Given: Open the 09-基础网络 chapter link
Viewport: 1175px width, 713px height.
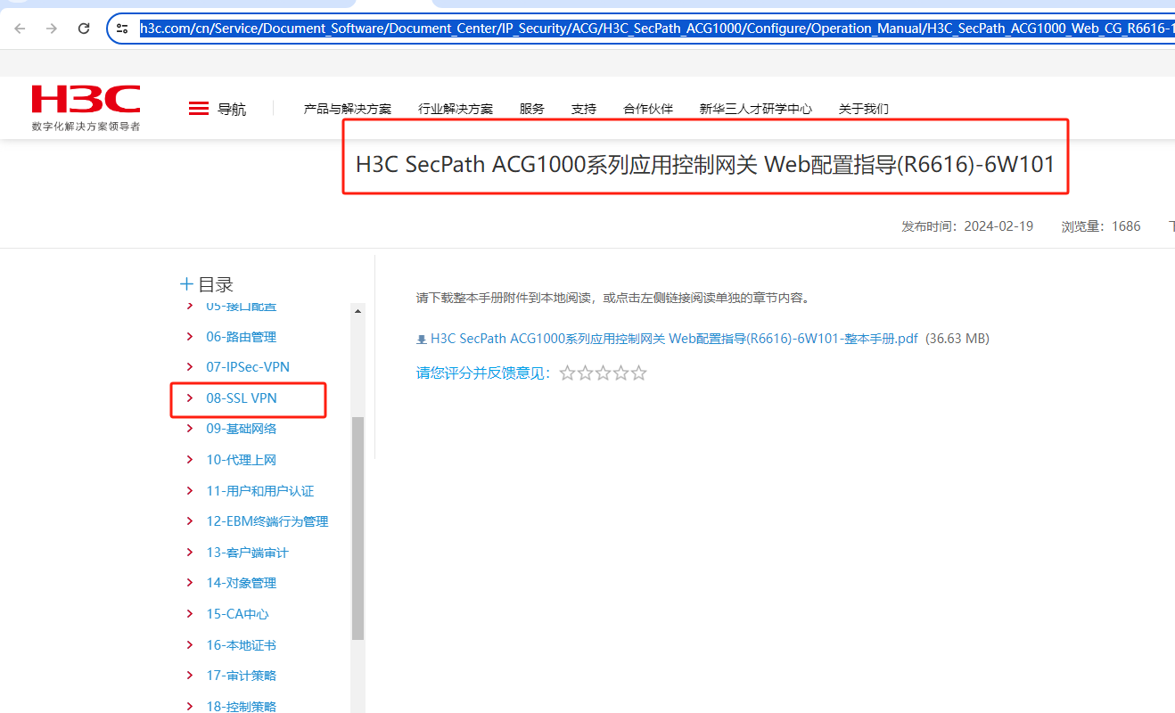Looking at the screenshot, I should point(242,429).
